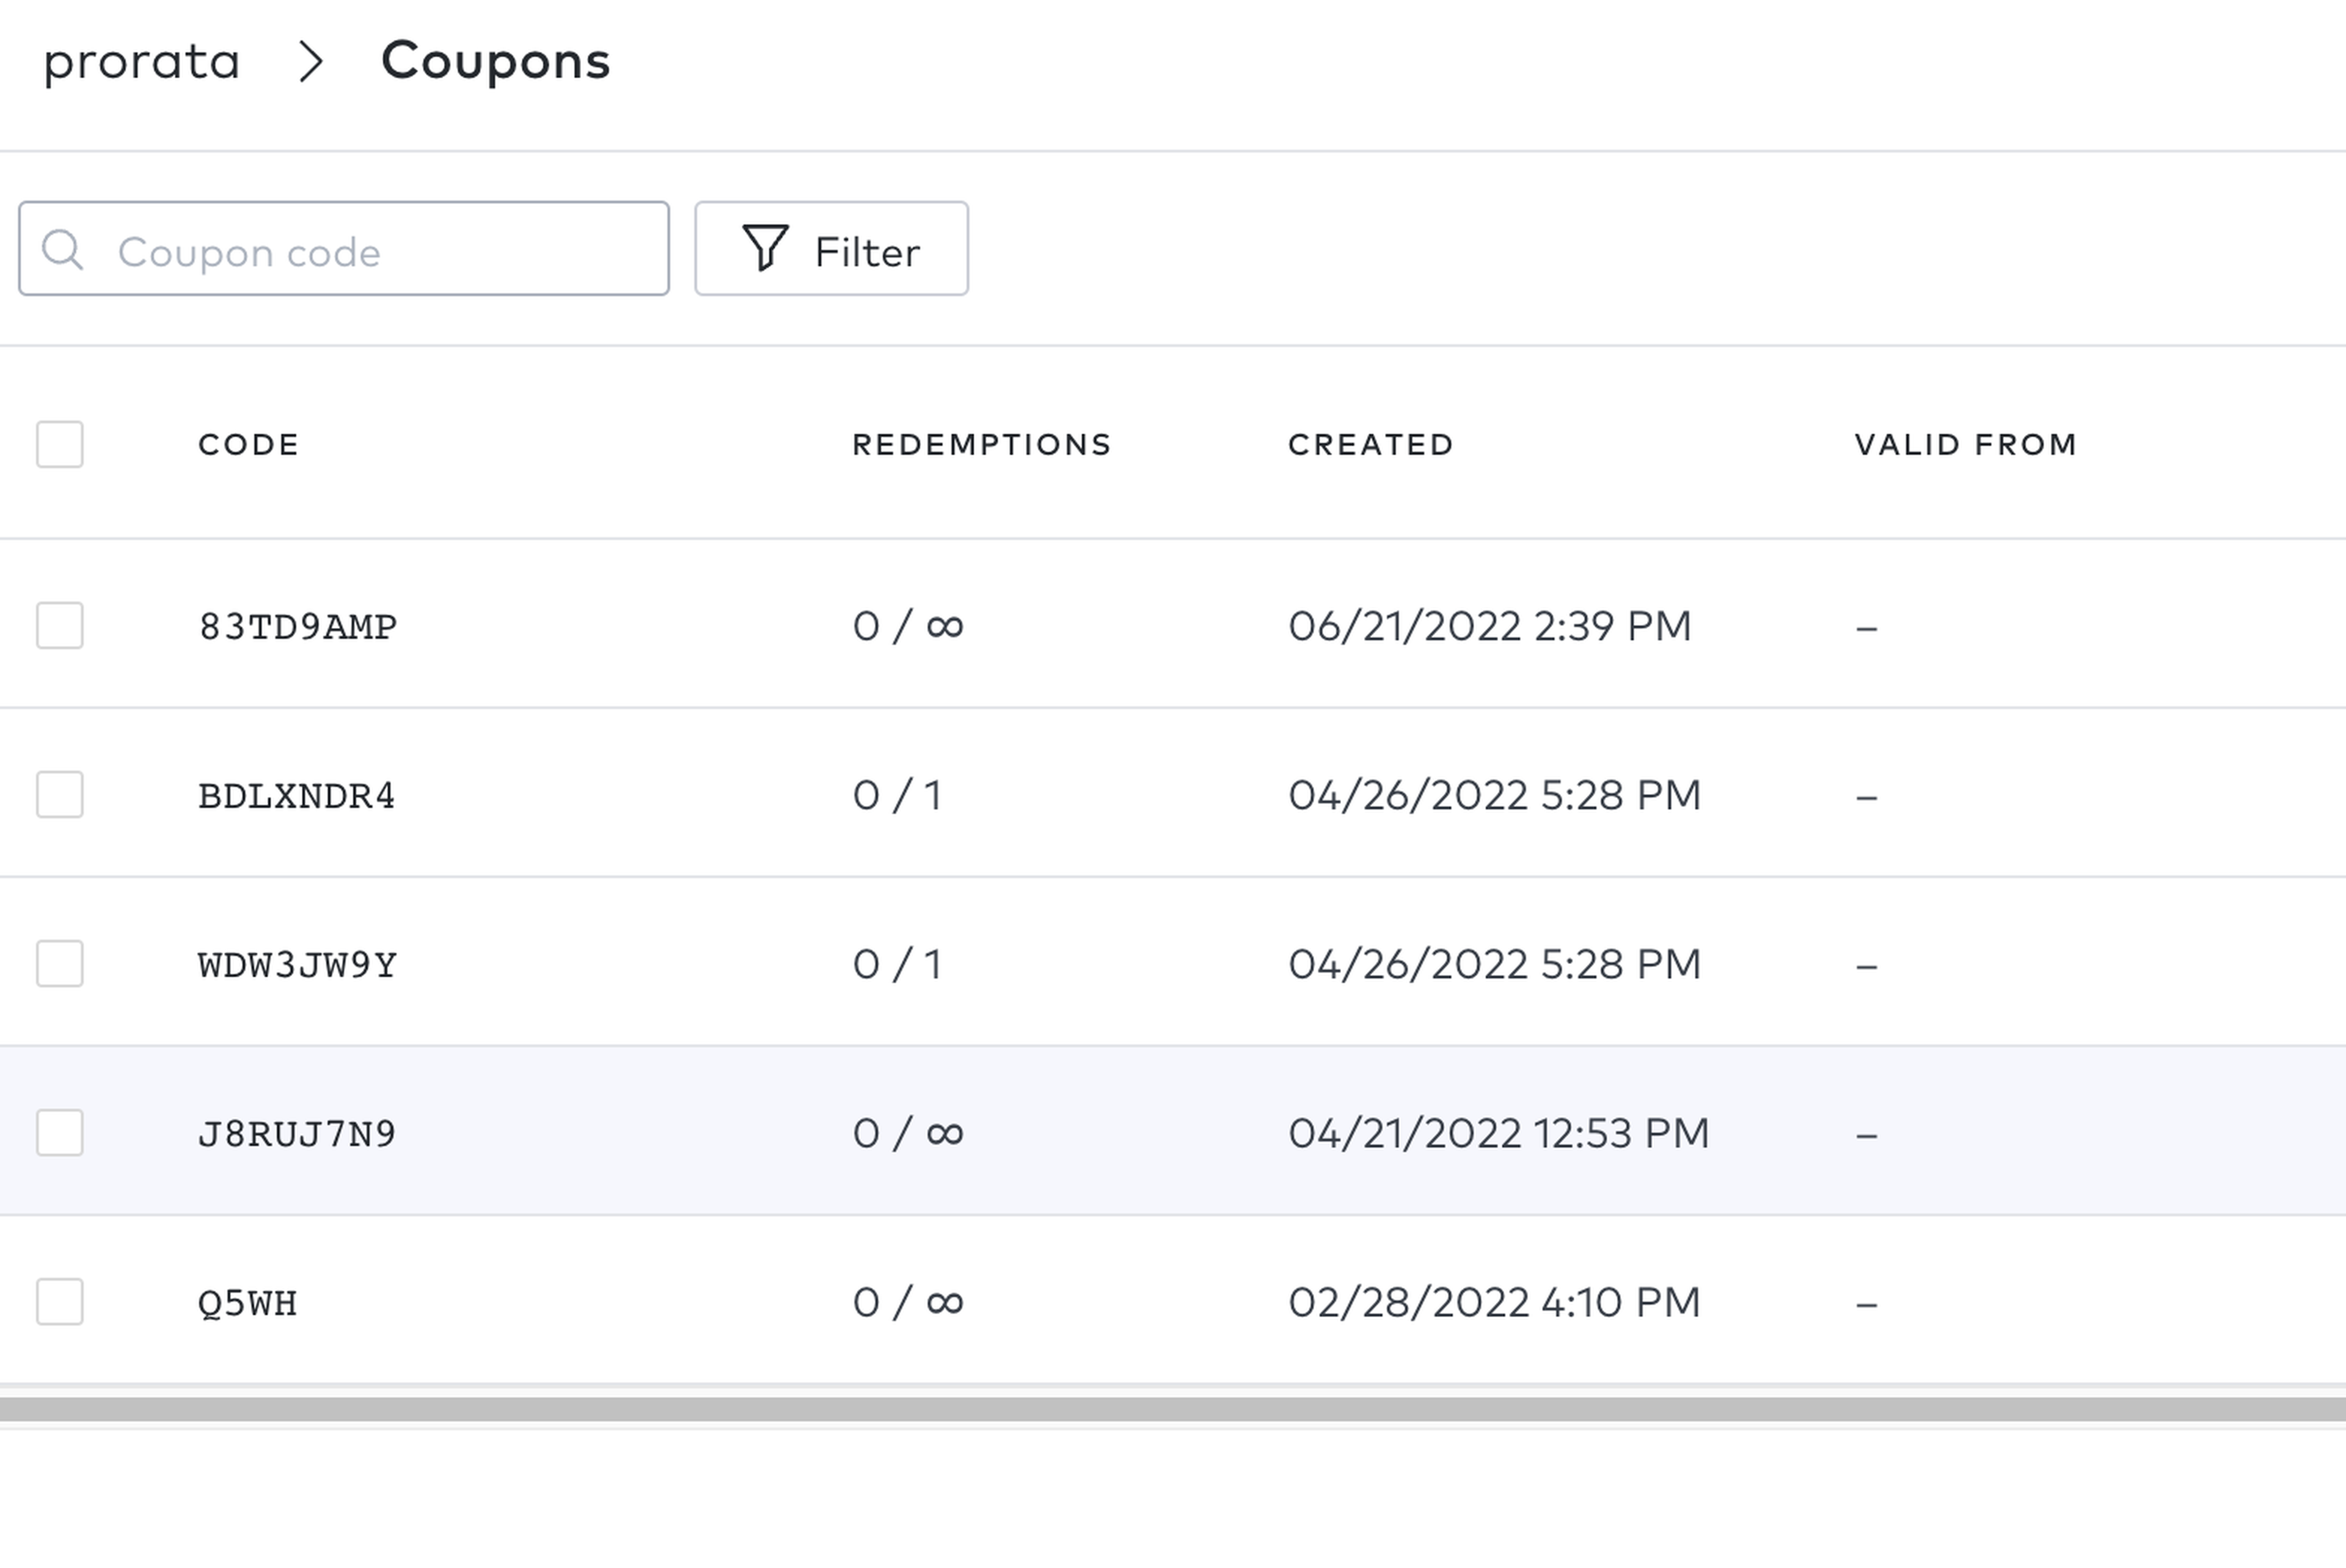Sort by the Code column header

click(248, 445)
